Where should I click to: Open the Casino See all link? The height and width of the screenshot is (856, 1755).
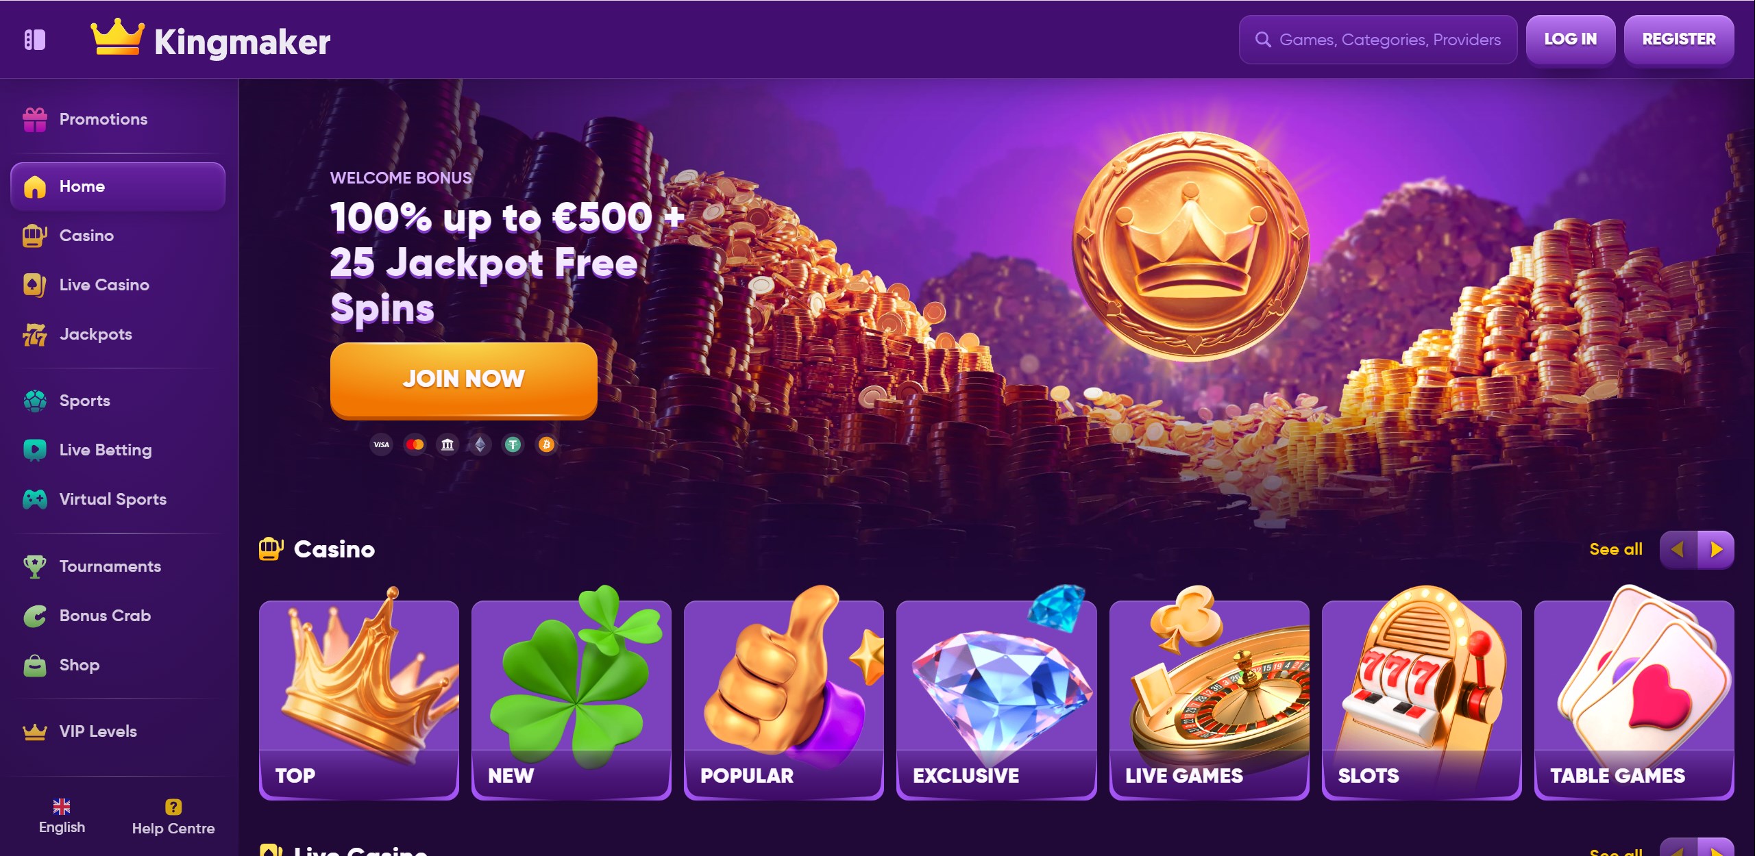click(1616, 549)
